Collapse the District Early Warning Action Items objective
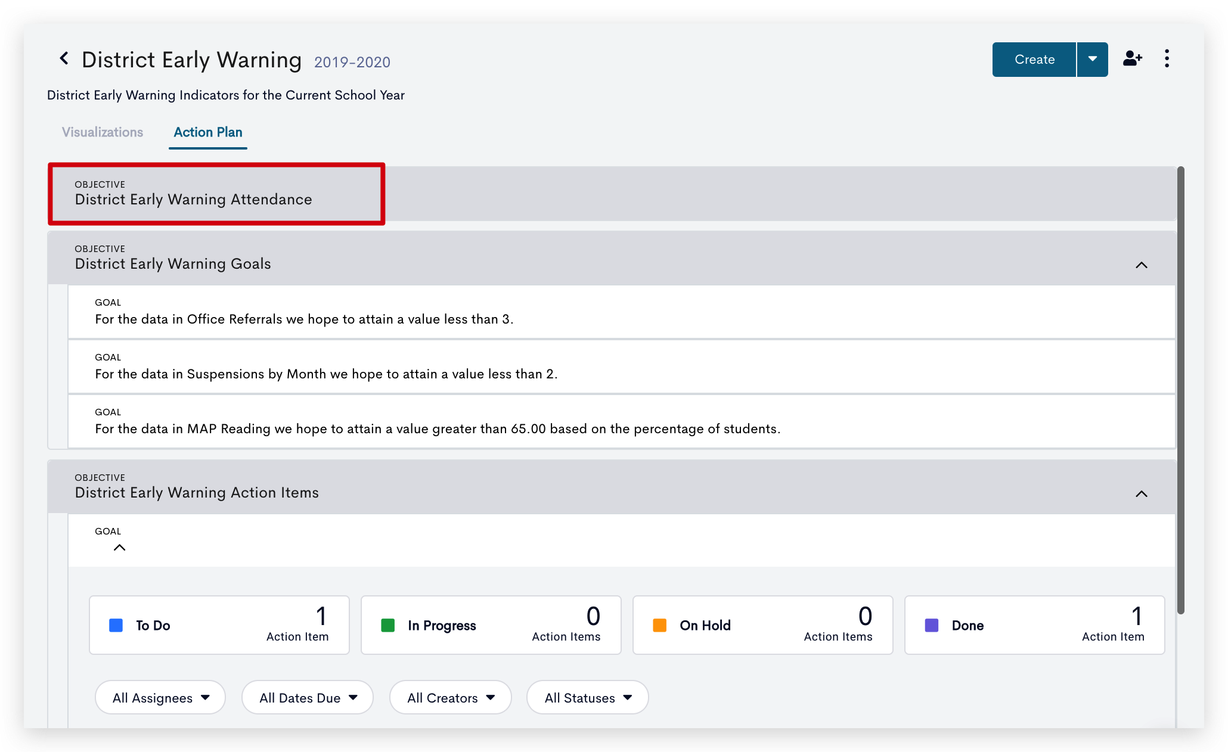Viewport: 1228px width, 752px height. (1141, 493)
